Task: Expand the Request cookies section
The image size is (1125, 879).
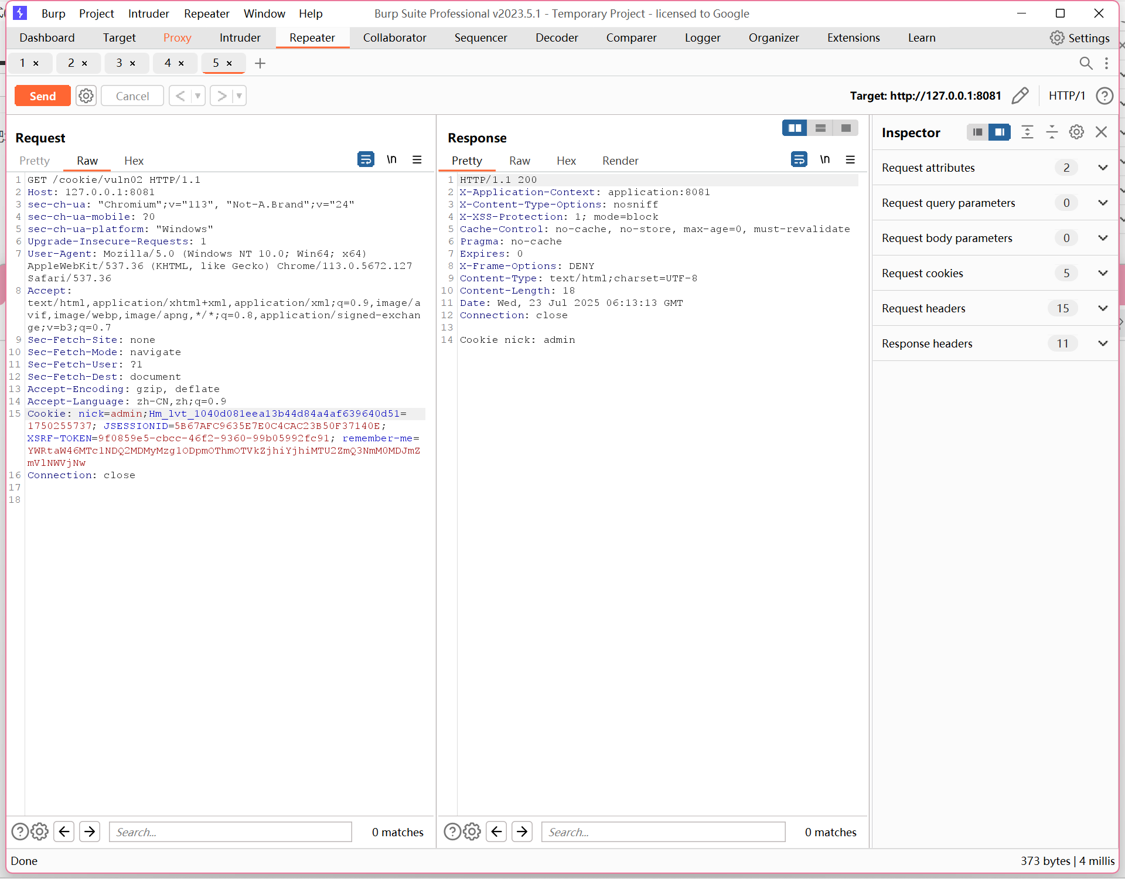Action: (1102, 273)
